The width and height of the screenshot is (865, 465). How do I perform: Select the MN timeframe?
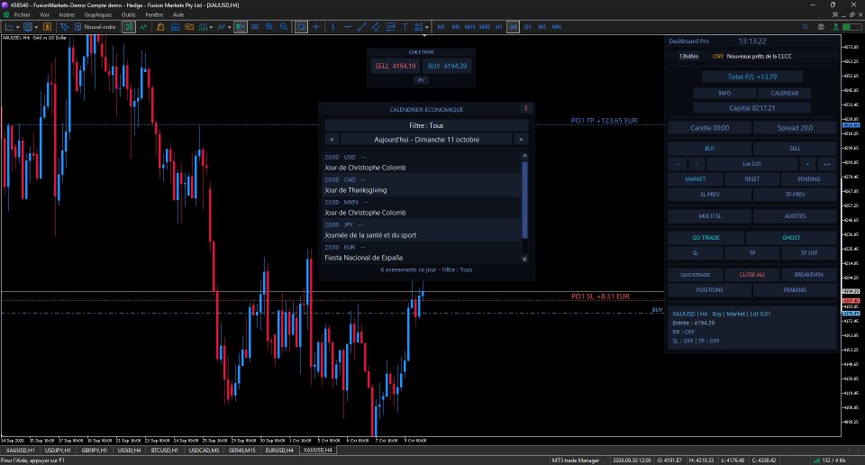(556, 26)
